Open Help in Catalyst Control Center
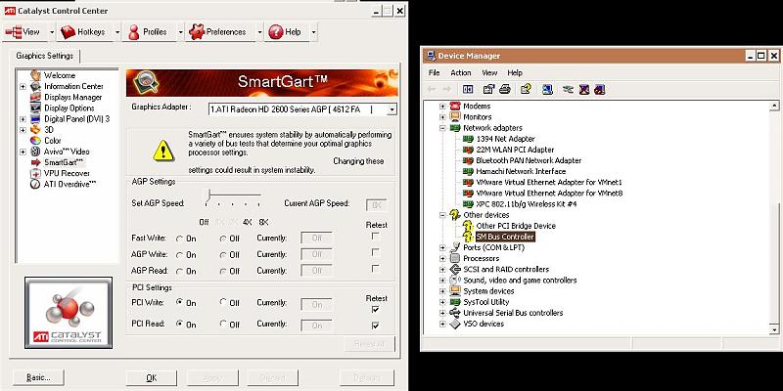This screenshot has height=391, width=783. click(286, 32)
